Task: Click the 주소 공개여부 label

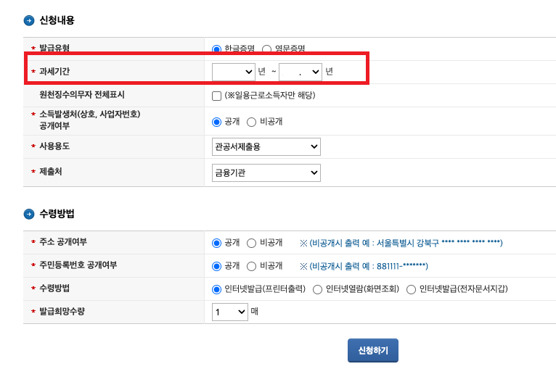Action: coord(63,242)
